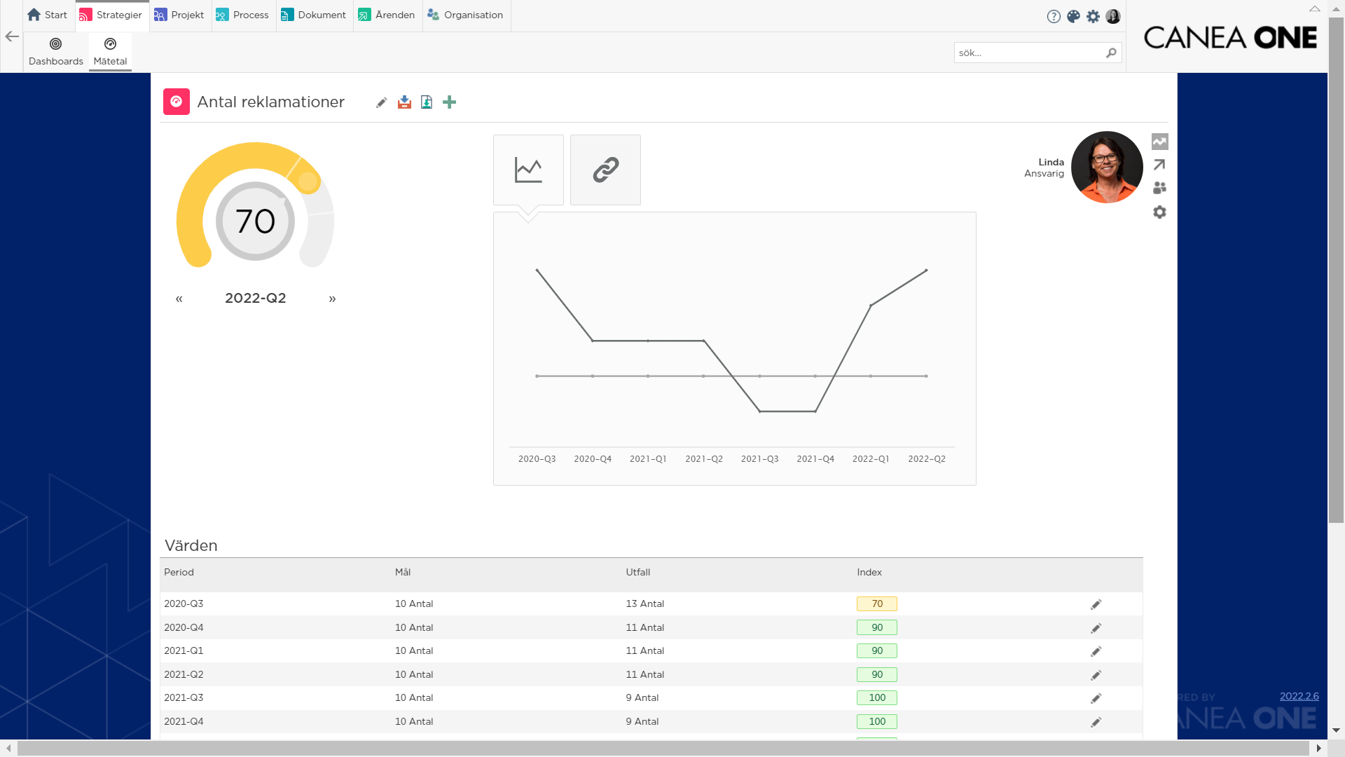Open the color palette theme icon

tap(1074, 16)
